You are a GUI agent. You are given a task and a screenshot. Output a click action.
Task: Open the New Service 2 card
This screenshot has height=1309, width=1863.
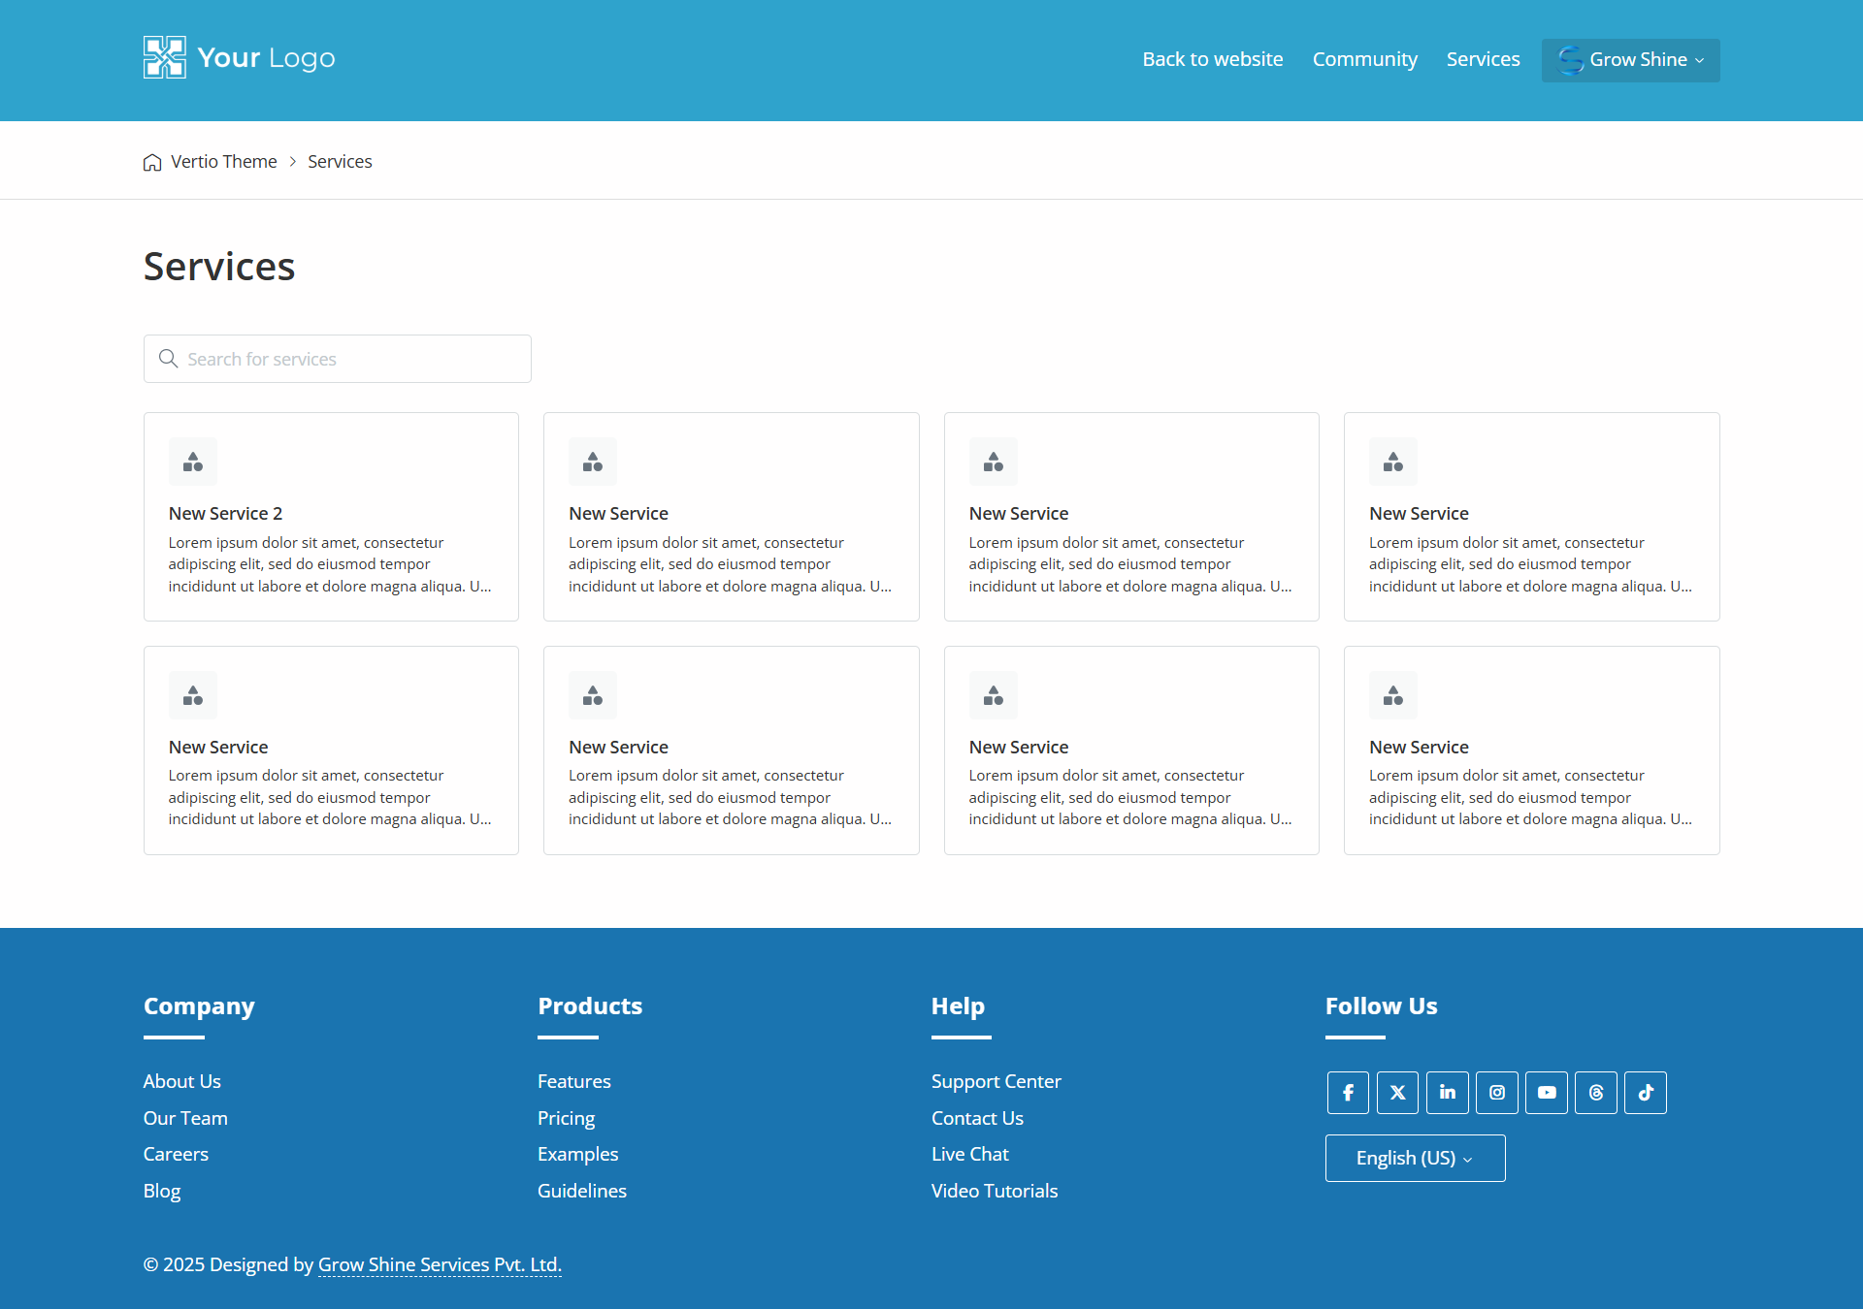point(331,516)
